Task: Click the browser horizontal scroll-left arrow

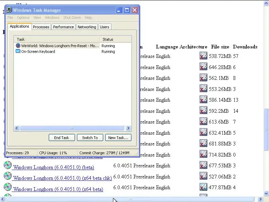Action: click(2, 199)
